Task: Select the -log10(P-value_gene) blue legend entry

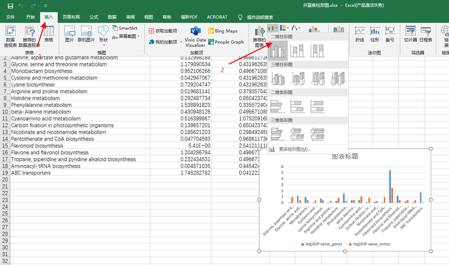Action: (x=321, y=244)
